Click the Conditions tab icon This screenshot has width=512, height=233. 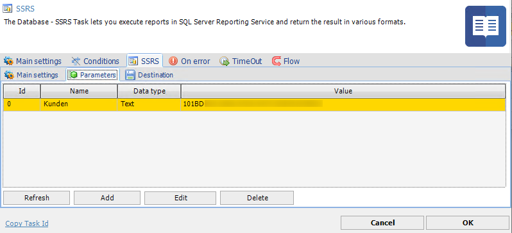(76, 61)
